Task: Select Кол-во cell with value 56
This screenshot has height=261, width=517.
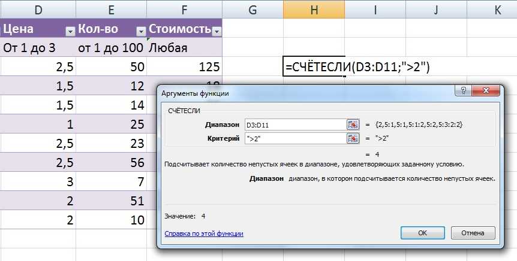Action: [x=111, y=162]
